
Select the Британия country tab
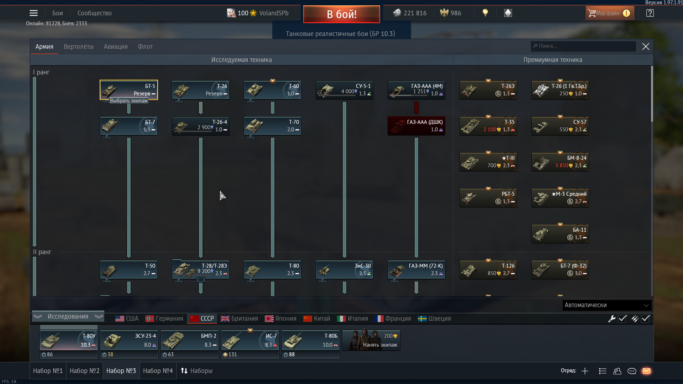(x=239, y=319)
